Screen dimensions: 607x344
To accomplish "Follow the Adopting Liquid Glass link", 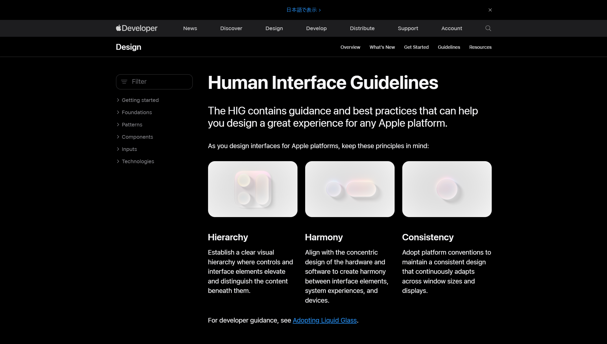I will pyautogui.click(x=324, y=320).
